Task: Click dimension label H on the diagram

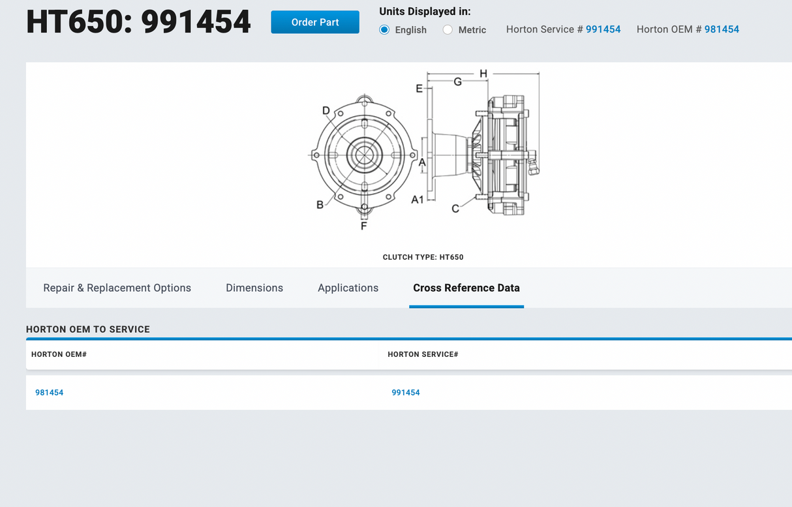Action: (483, 74)
